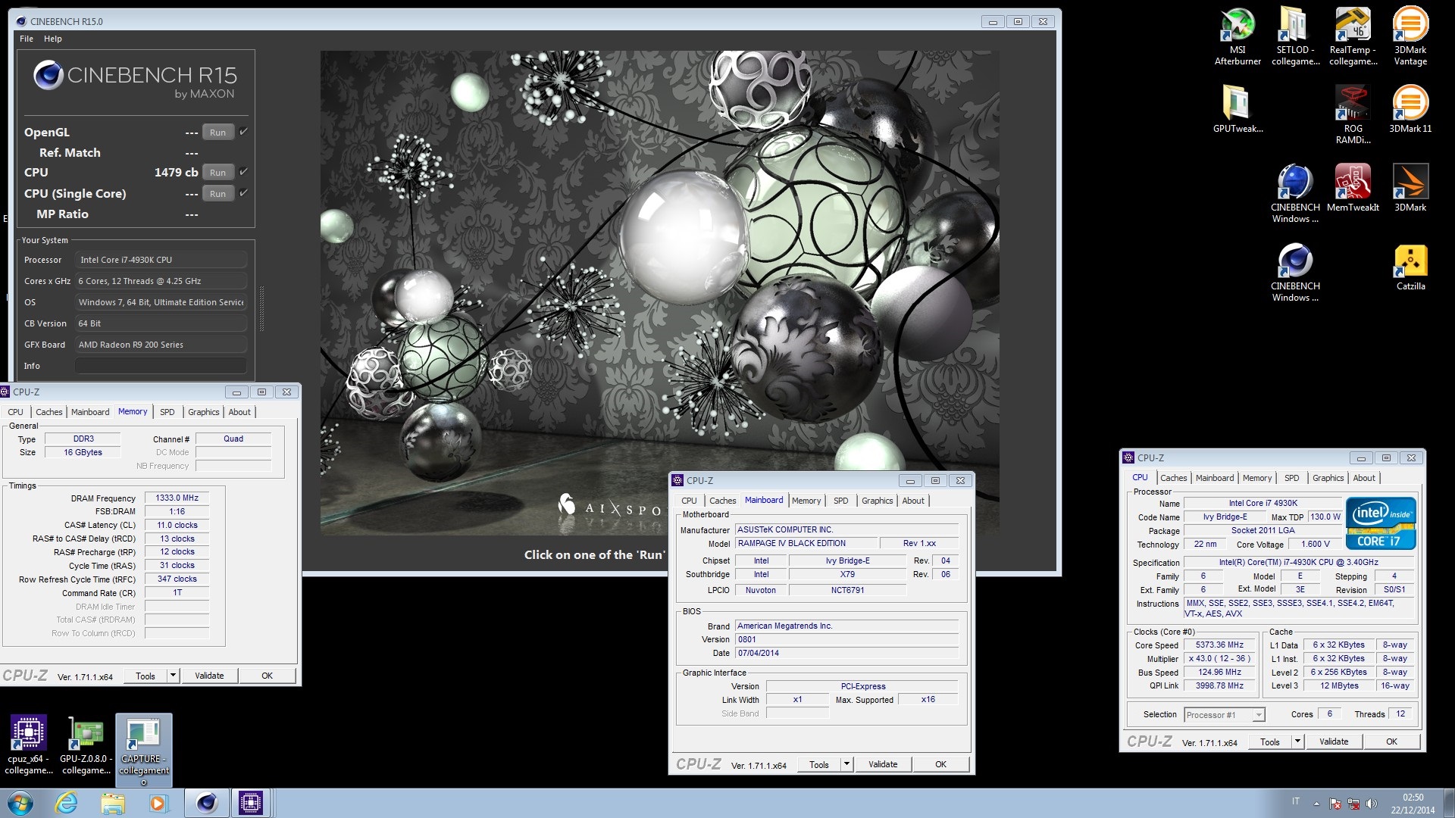
Task: Open GPU-Z.0.8.0 desktop shortcut
Action: point(86,745)
